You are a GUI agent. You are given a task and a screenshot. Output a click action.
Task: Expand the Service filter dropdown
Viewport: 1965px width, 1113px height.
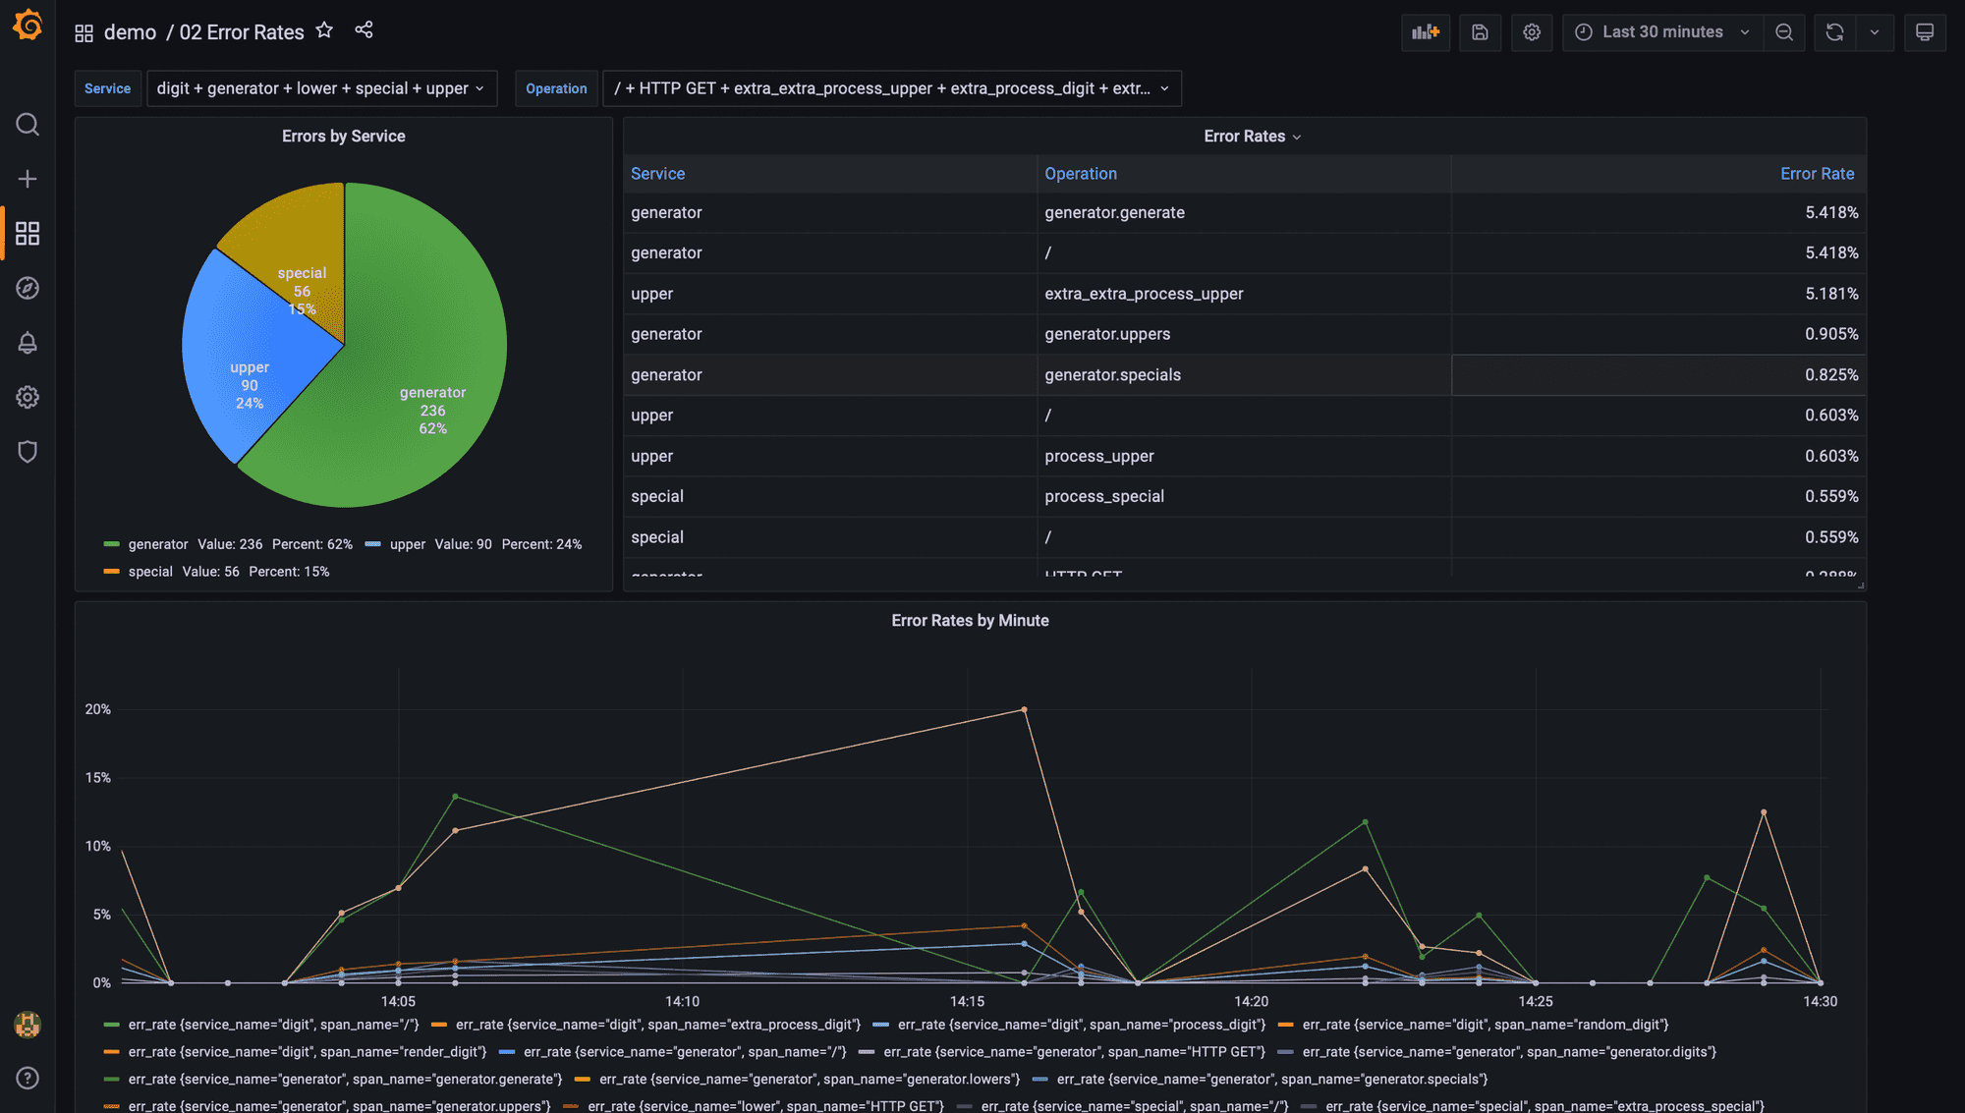click(320, 87)
